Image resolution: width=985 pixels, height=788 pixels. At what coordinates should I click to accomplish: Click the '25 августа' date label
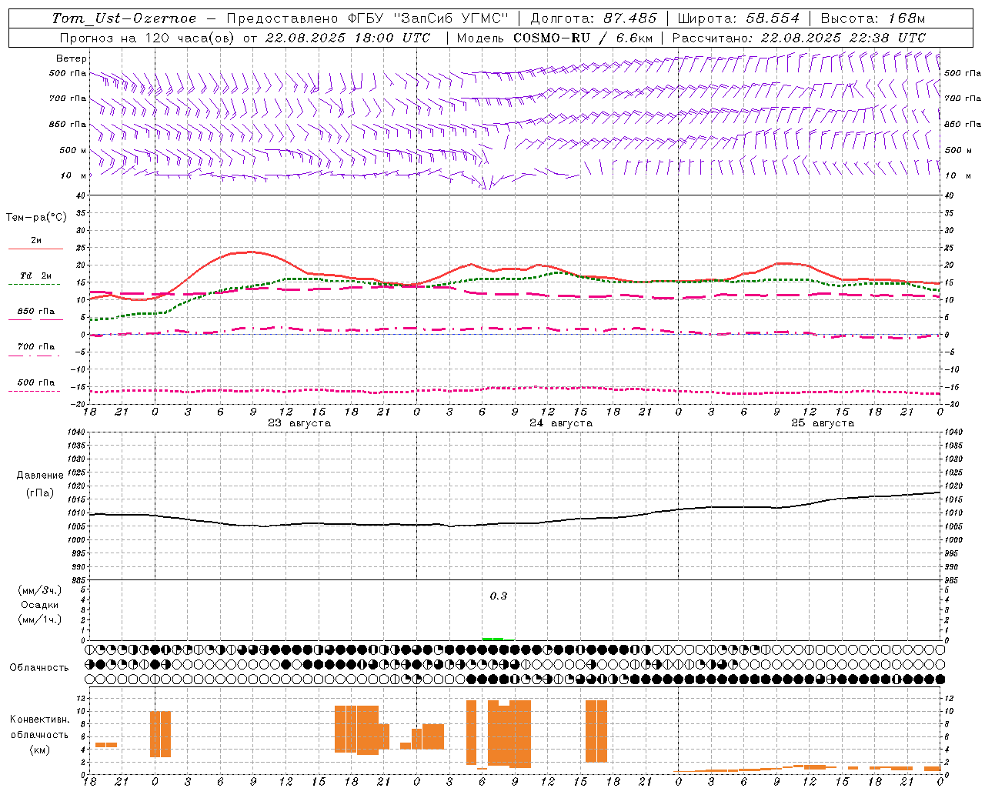[x=823, y=423]
